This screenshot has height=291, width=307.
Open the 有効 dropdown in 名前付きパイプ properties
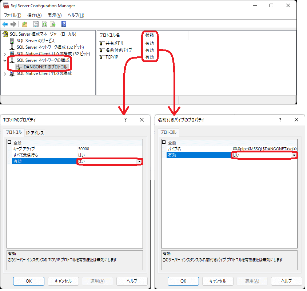294,155
